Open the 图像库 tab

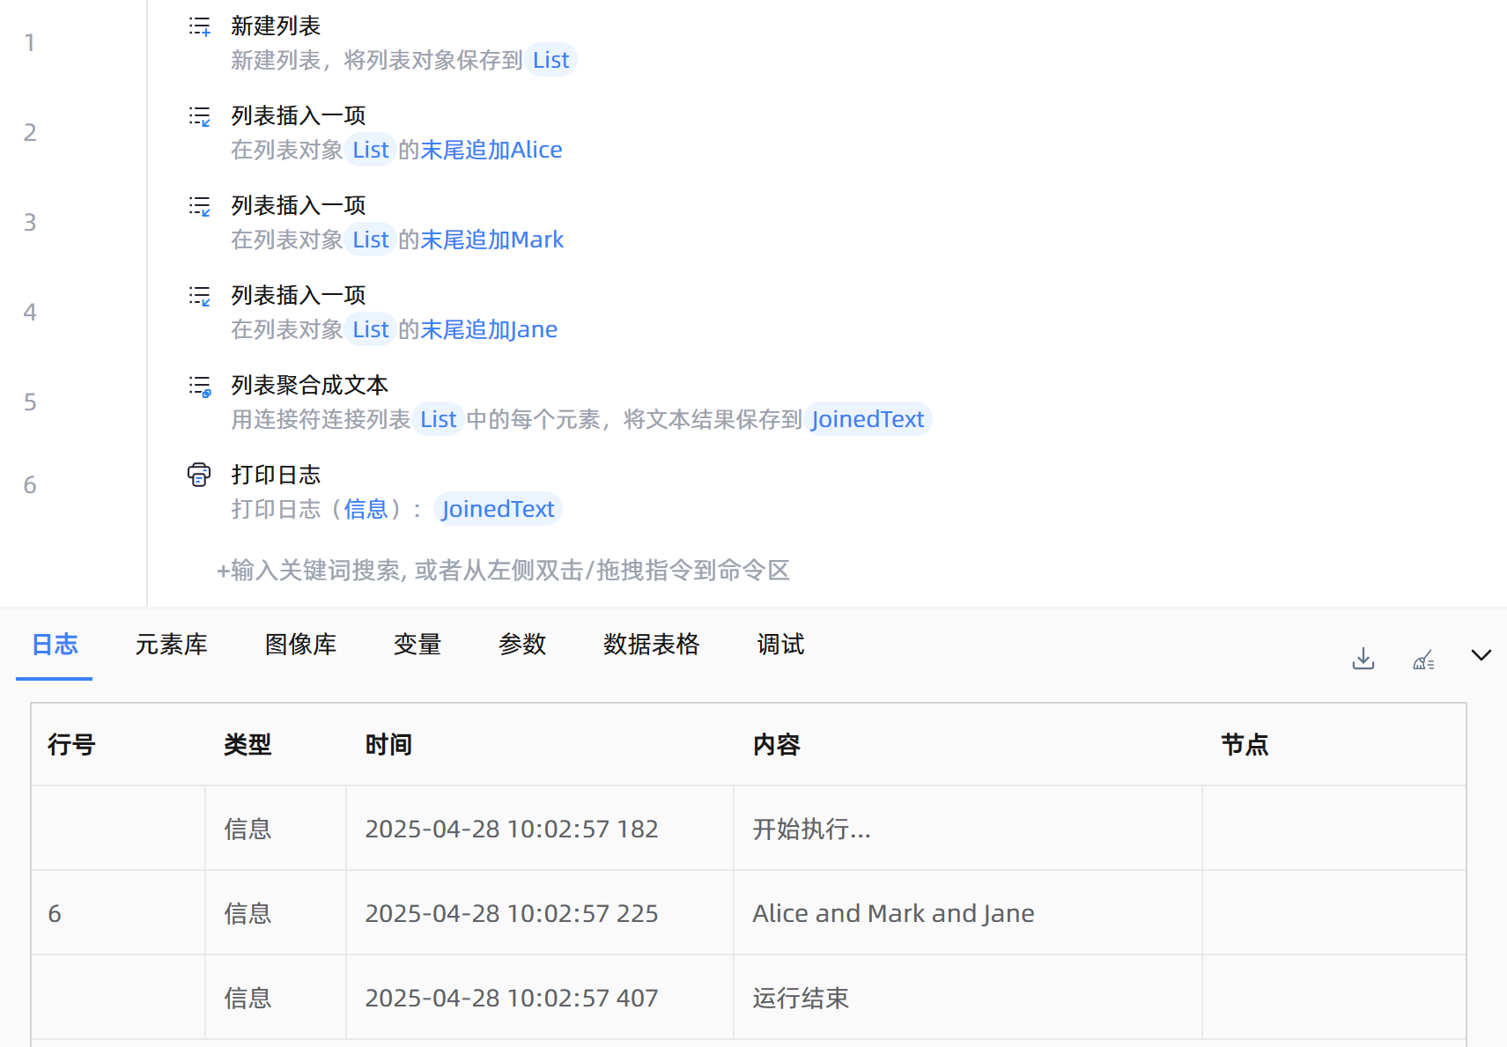(x=300, y=645)
